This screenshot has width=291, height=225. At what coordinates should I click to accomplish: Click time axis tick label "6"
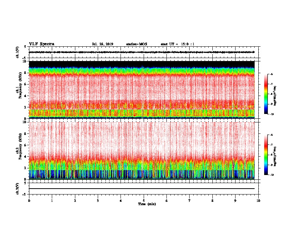point(167,201)
